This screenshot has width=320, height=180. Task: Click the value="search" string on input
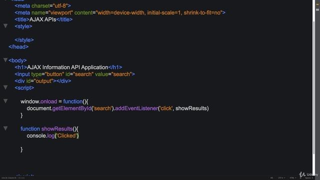(121, 74)
